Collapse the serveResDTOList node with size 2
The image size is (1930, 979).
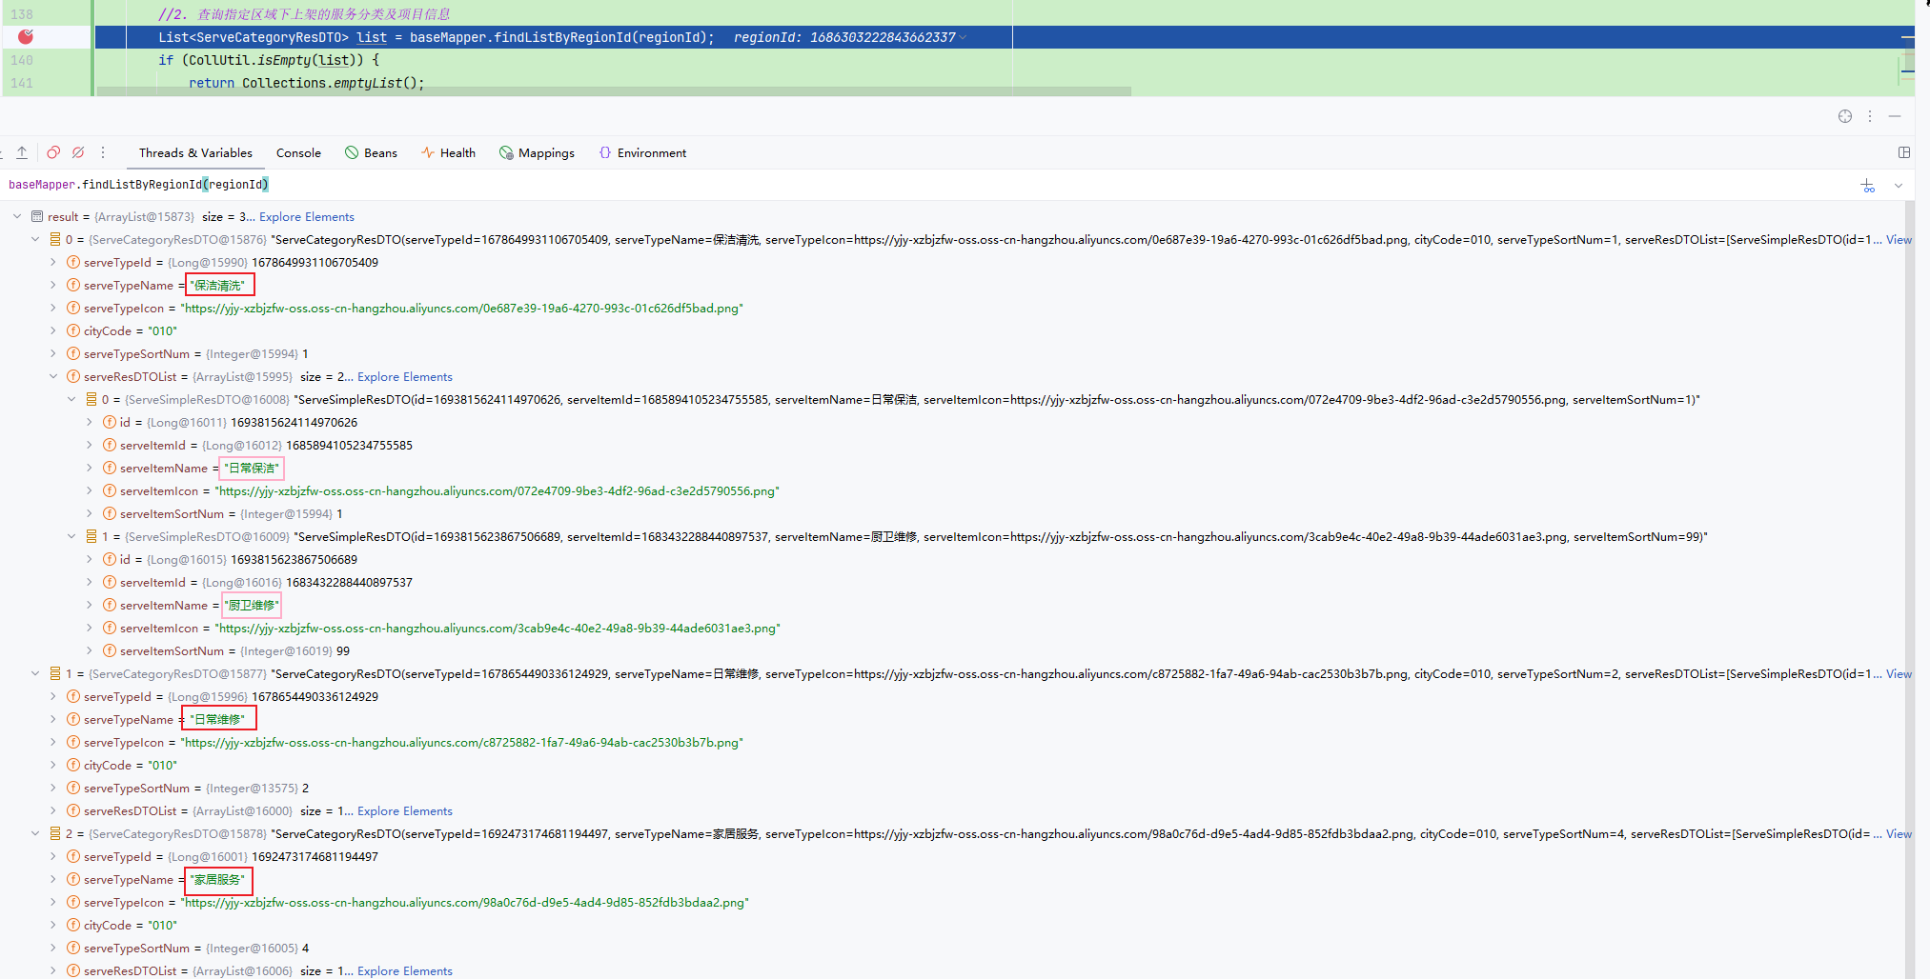pos(53,377)
